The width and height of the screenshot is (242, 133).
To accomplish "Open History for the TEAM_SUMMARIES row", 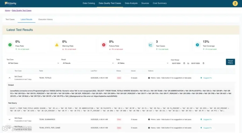I will click(153, 119).
